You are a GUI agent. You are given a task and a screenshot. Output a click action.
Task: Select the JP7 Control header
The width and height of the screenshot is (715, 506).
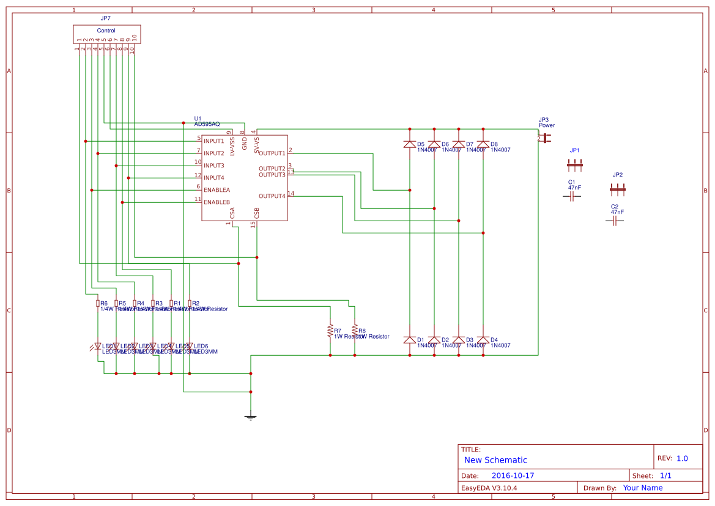[x=106, y=33]
